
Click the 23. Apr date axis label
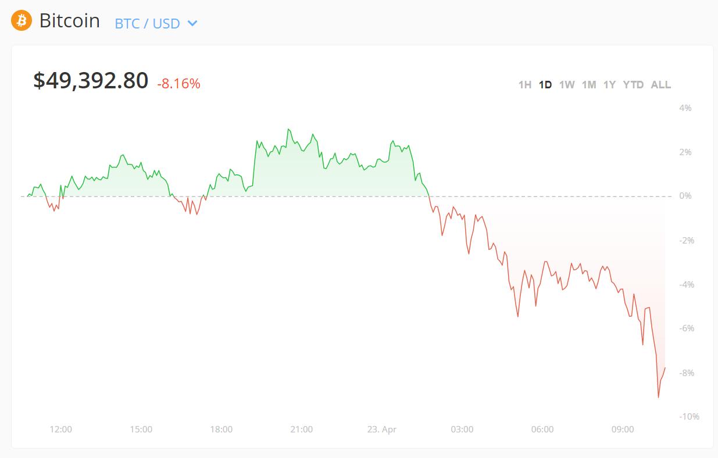tap(381, 430)
